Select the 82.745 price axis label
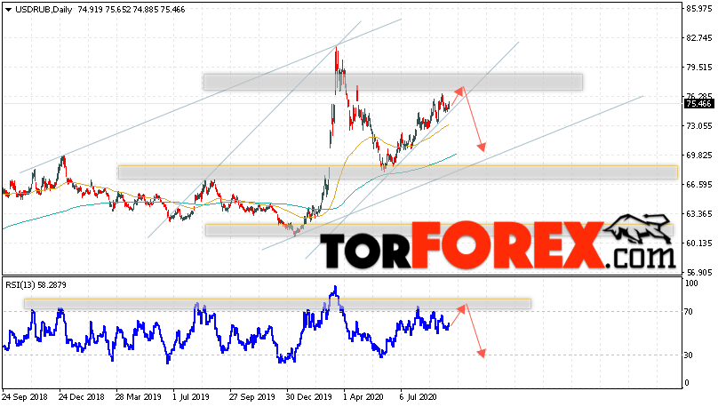Screen dimensions: 718x407 click(x=699, y=38)
